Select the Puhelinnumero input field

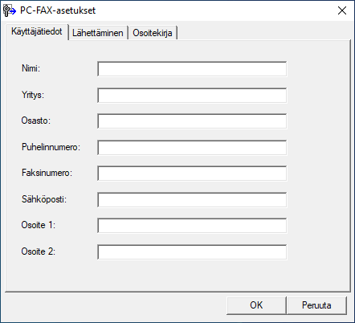coord(192,147)
